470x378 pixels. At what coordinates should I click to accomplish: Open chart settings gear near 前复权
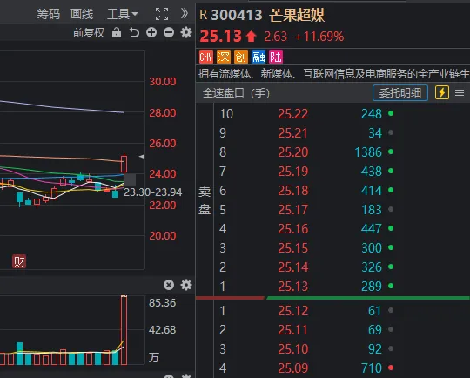click(186, 32)
